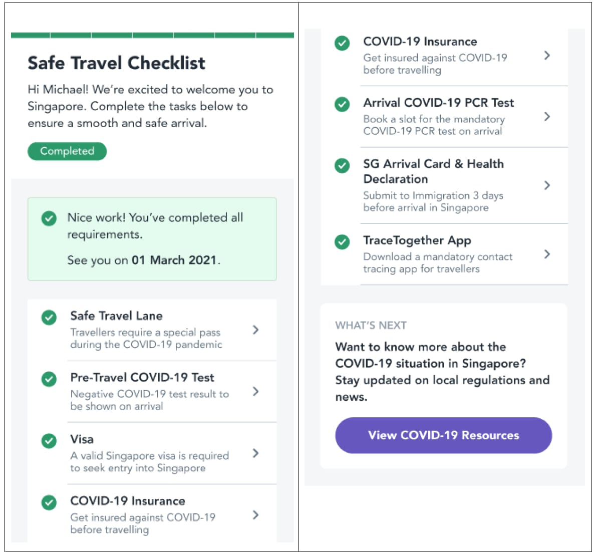Expand the Safe Travel Lane chevron arrow
Screen dimensions: 593x552
coord(256,330)
